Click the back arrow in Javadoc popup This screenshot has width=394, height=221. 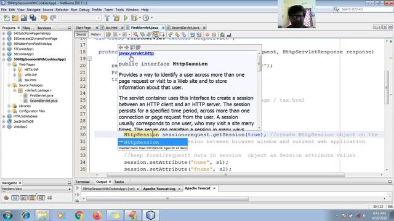point(121,47)
